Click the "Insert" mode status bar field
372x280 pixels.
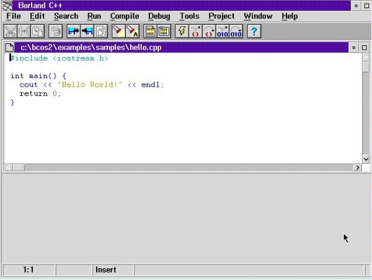[x=113, y=270]
